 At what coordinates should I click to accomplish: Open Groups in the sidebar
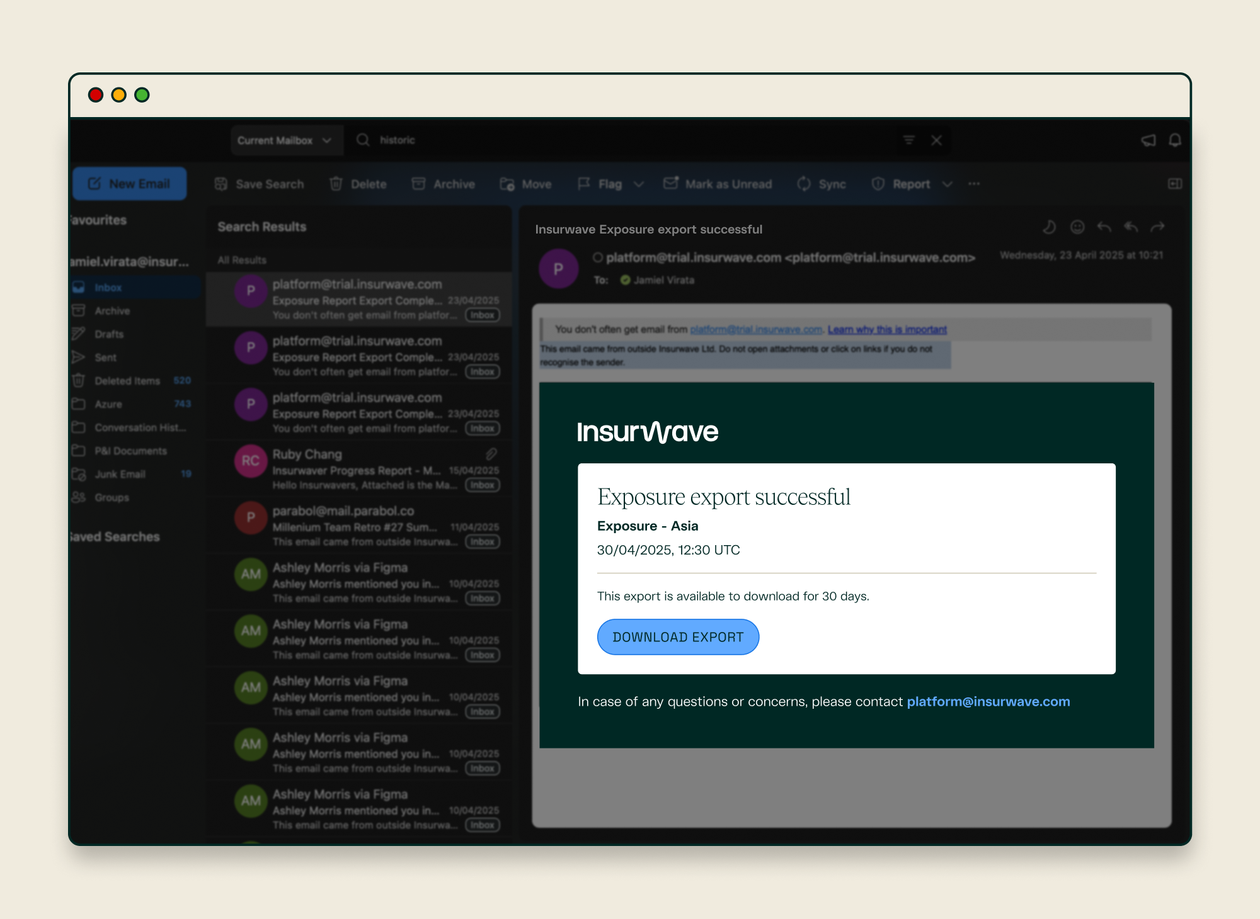(x=135, y=497)
